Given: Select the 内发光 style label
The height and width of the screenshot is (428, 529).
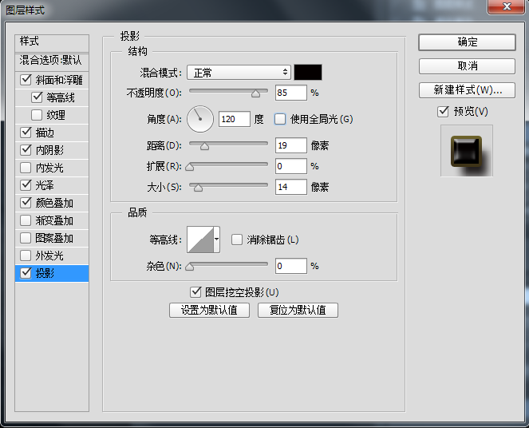Looking at the screenshot, I should (49, 168).
